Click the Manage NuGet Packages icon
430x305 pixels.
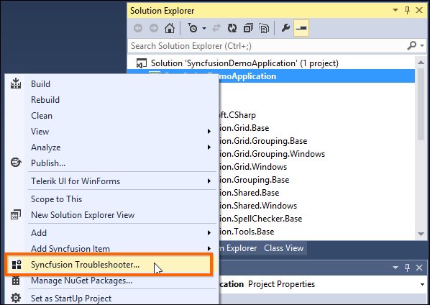[16, 281]
